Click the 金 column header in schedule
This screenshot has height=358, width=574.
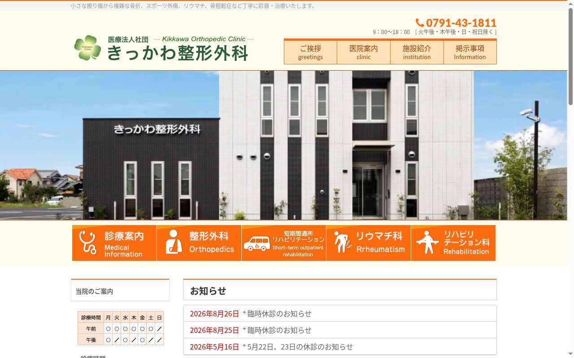(x=142, y=317)
